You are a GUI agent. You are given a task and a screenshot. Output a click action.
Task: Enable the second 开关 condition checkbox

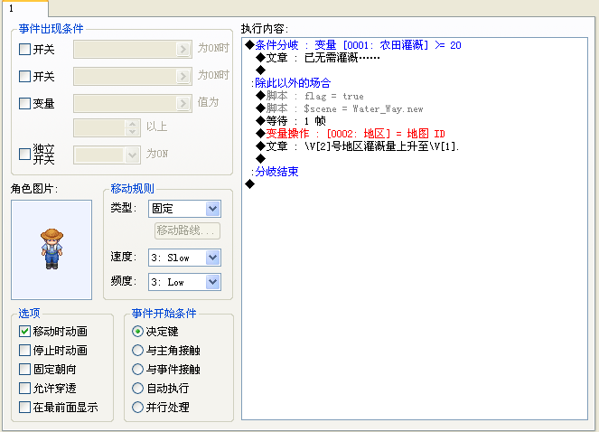pos(24,77)
